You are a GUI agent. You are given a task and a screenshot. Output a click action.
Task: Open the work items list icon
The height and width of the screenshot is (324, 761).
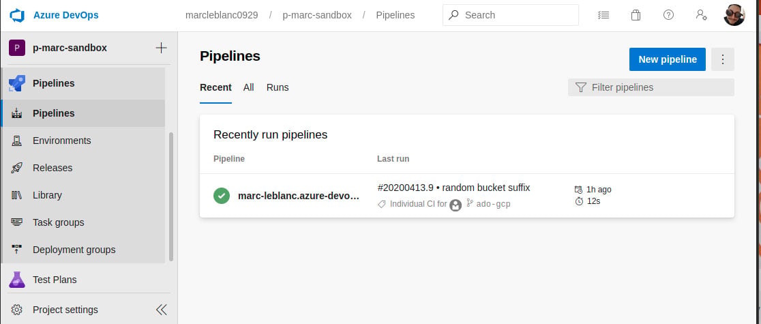603,15
